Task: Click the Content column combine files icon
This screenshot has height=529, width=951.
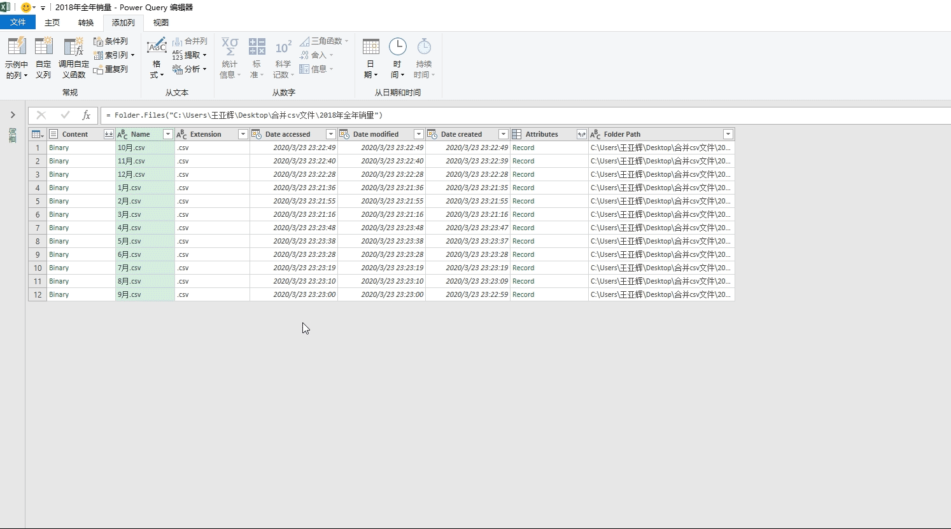Action: (x=108, y=134)
